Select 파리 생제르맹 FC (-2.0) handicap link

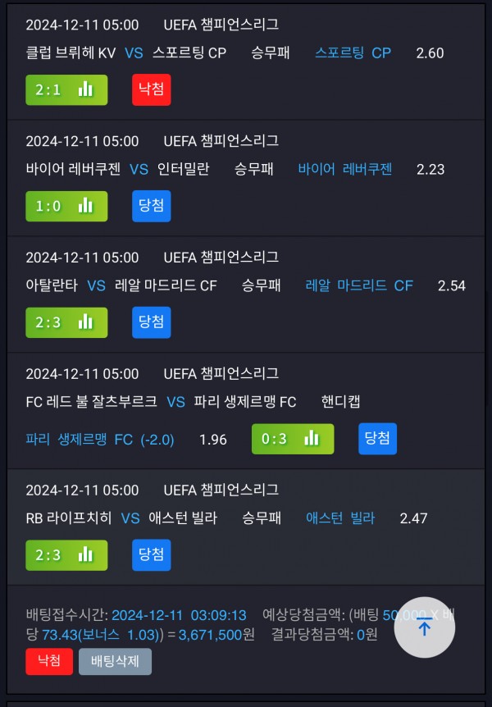[x=100, y=439]
